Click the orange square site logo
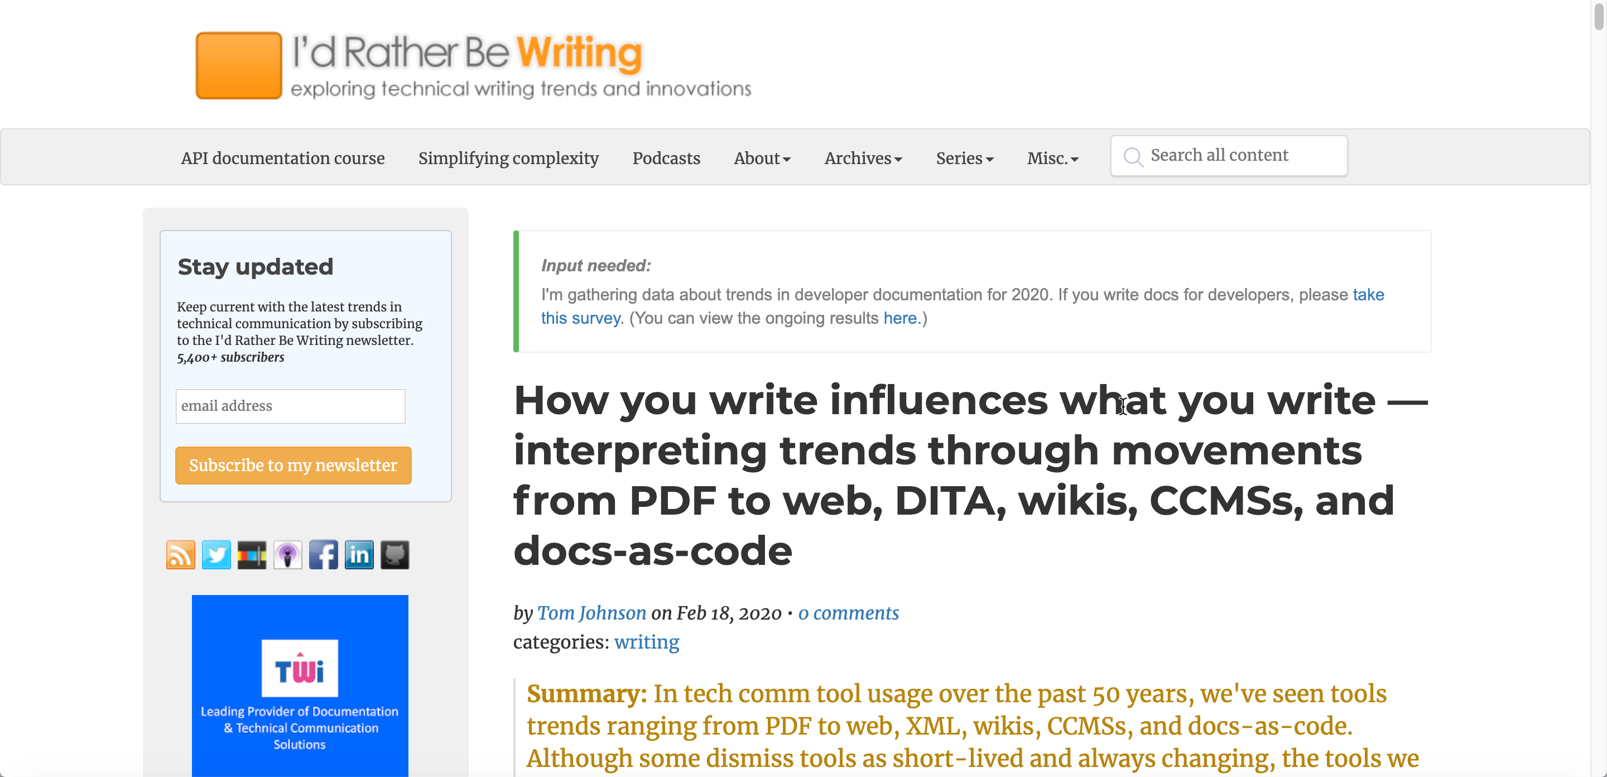1607x777 pixels. click(x=238, y=65)
